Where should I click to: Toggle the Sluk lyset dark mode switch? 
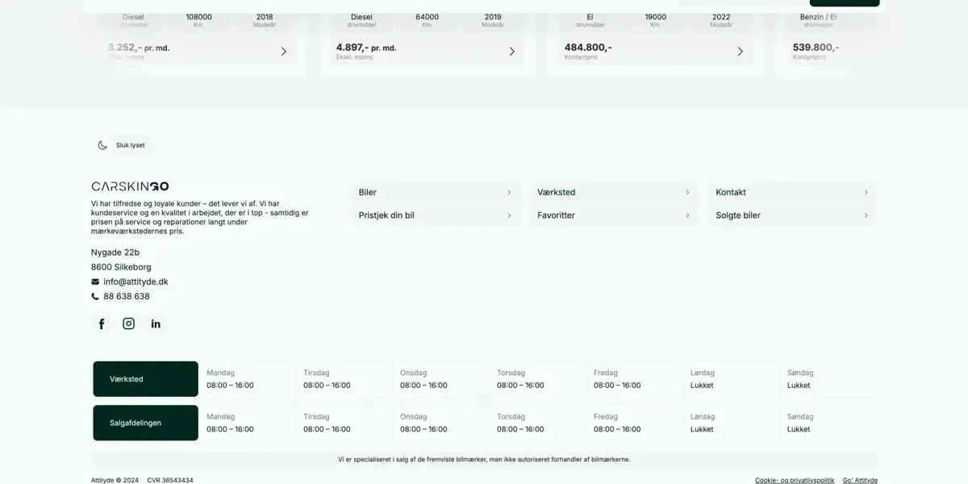(x=120, y=145)
